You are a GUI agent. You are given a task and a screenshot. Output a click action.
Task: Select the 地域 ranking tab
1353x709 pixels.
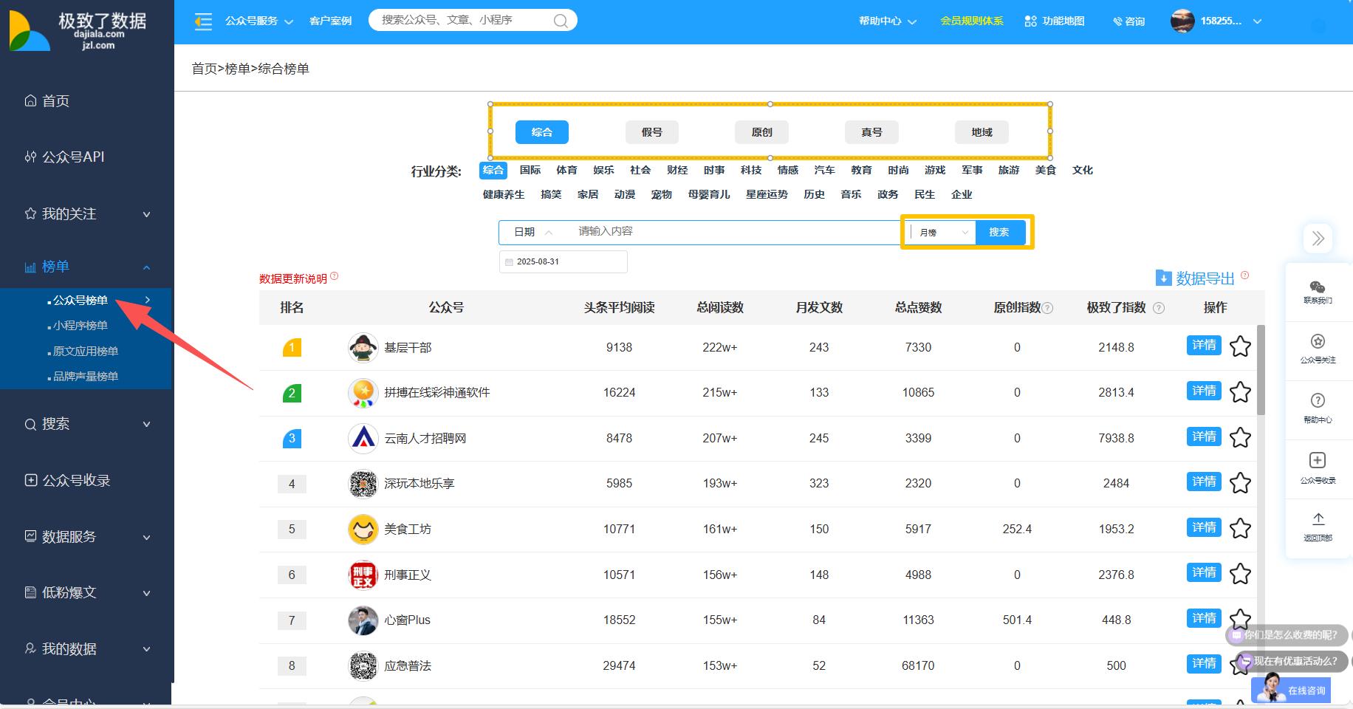point(982,132)
